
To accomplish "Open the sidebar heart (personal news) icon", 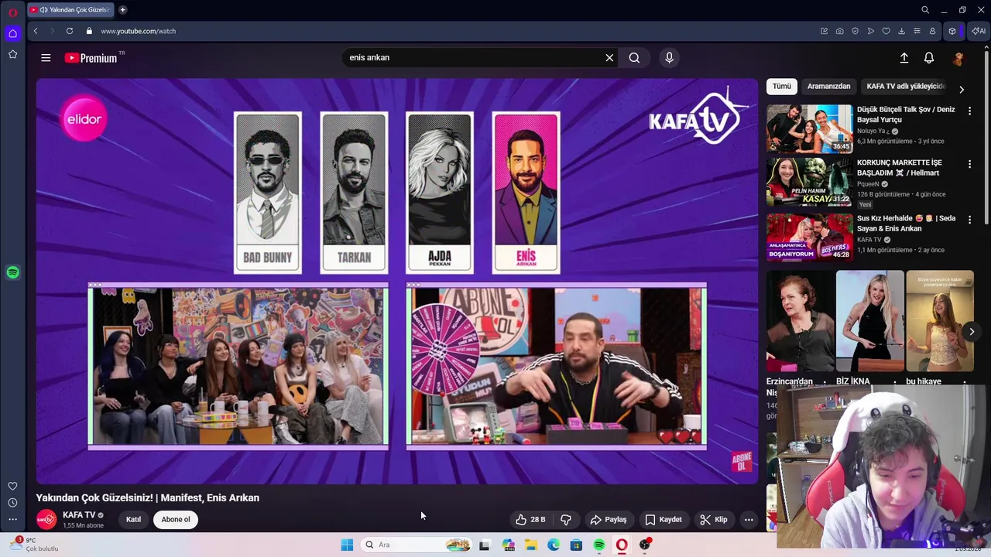I will click(x=12, y=486).
